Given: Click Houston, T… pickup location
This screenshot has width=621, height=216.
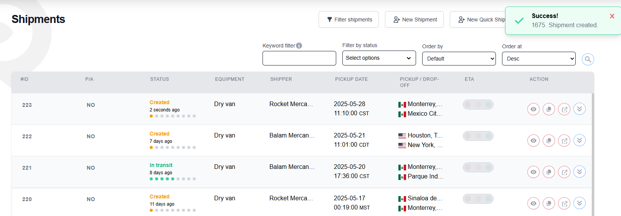Looking at the screenshot, I should [425, 136].
